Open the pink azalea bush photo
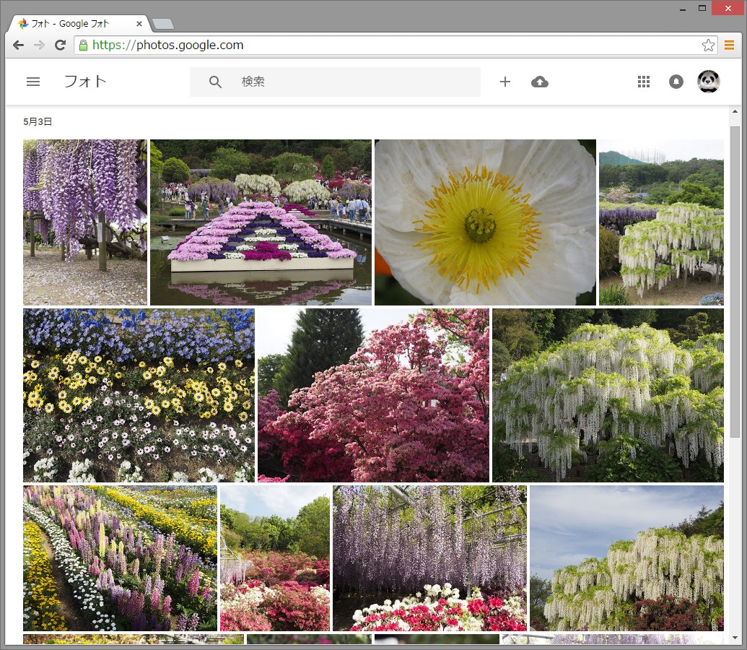 [x=373, y=395]
